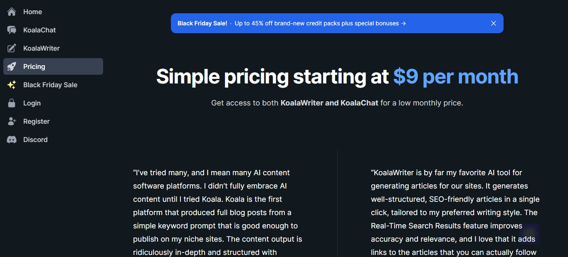
Task: Click the chat bubbles icon for KoalaChat
Action: 12,30
